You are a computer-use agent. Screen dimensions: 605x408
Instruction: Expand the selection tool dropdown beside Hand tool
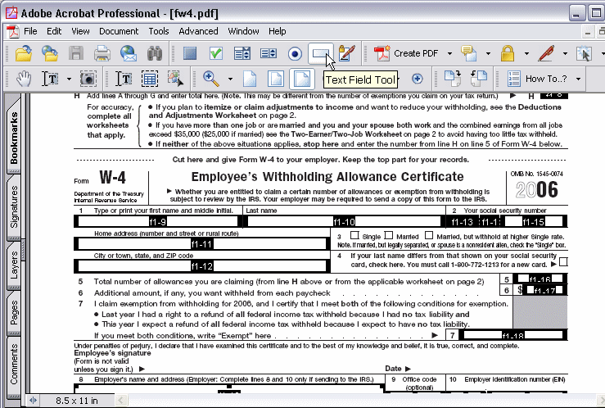click(x=69, y=79)
